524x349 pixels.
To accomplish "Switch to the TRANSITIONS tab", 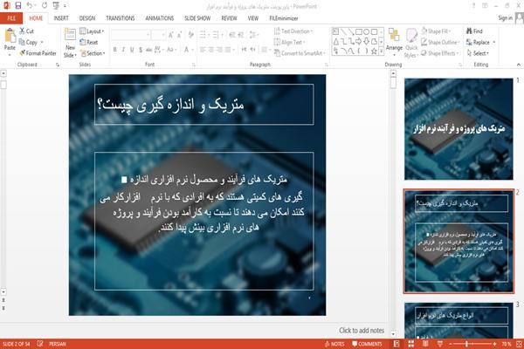I will (x=121, y=18).
